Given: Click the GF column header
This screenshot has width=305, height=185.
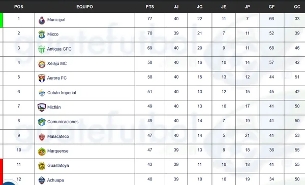Looking at the screenshot, I should (x=271, y=7).
